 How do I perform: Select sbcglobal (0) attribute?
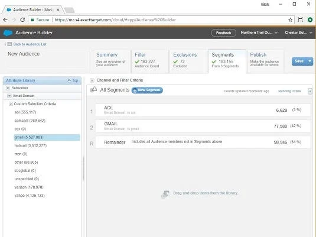click(x=25, y=171)
